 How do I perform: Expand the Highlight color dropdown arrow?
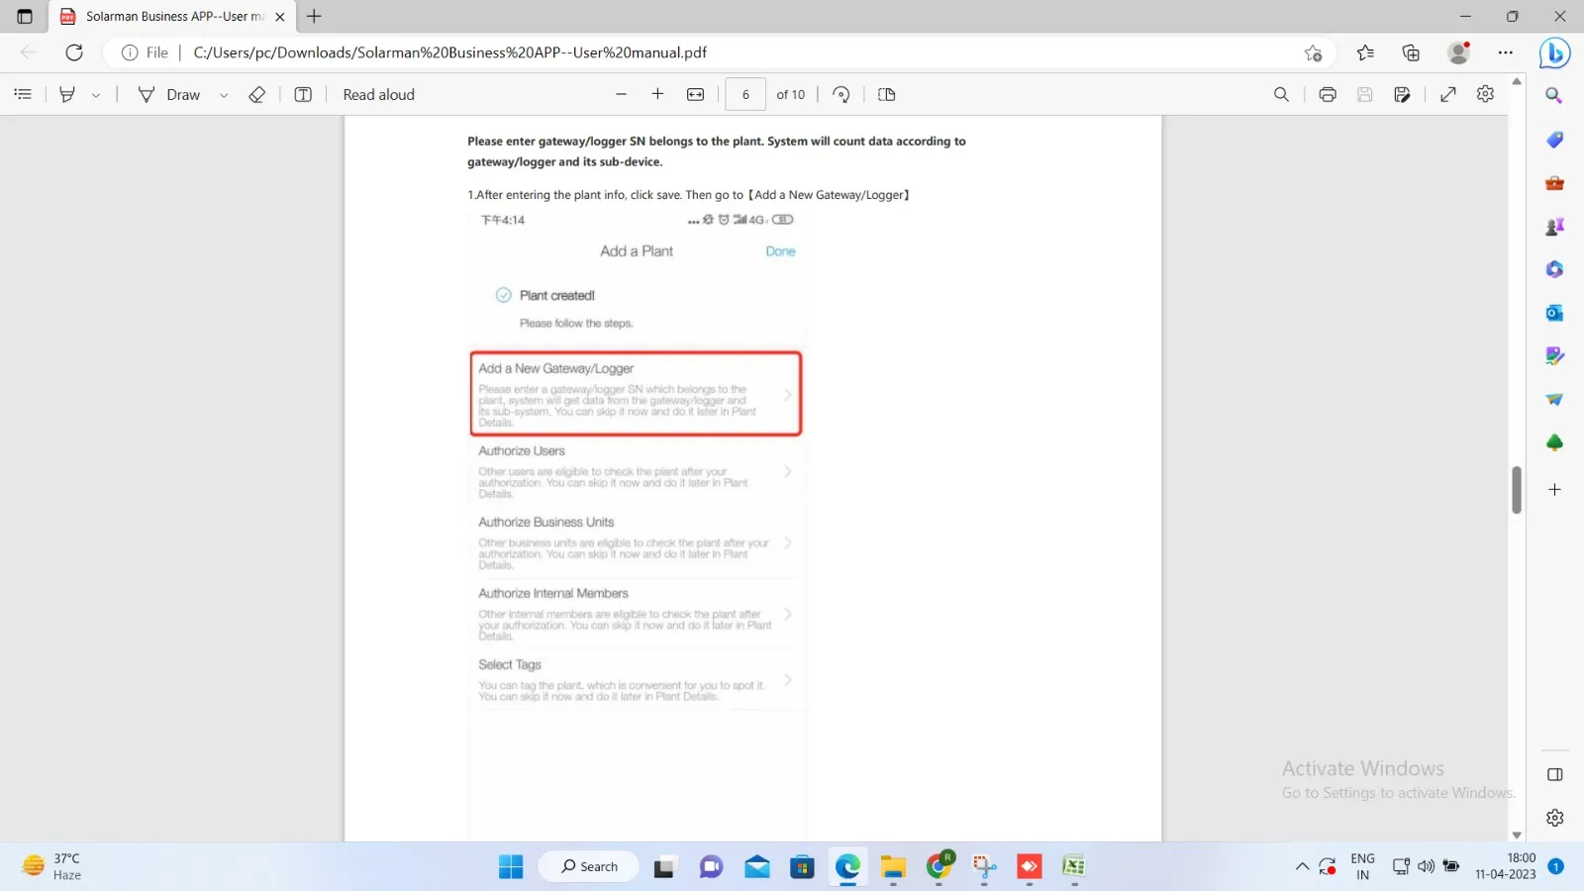pos(96,95)
